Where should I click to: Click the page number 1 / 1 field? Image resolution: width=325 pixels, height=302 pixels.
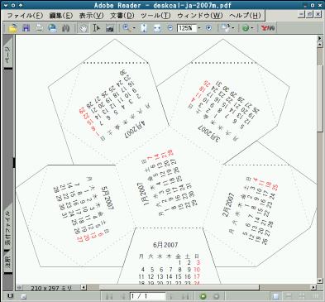147,296
